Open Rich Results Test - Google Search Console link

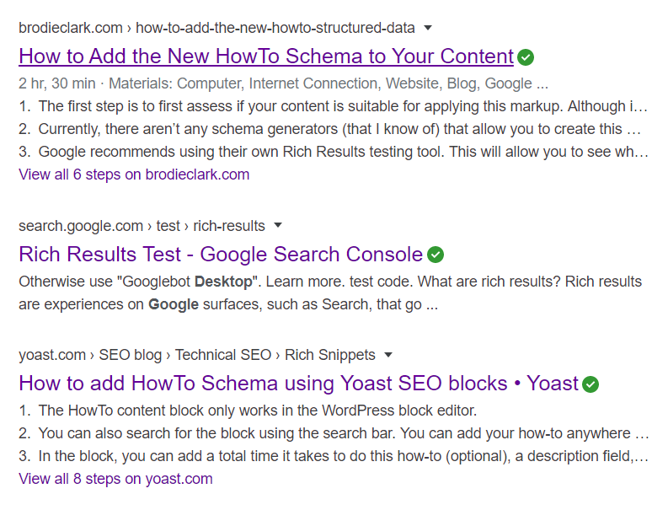(x=220, y=255)
